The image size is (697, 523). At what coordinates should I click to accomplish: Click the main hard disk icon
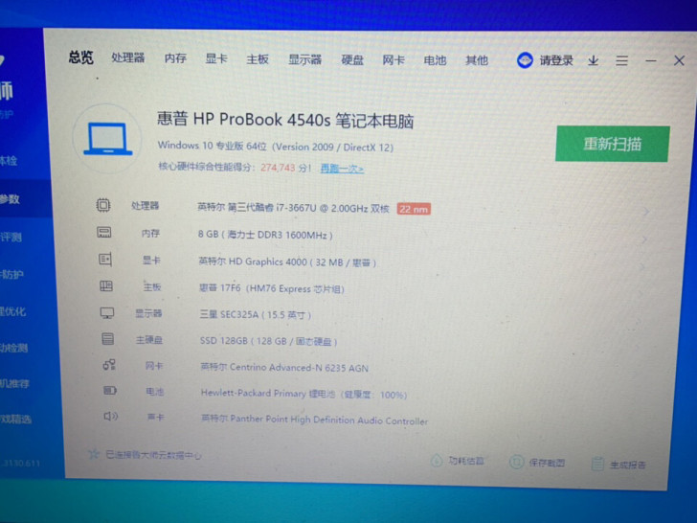click(x=107, y=339)
